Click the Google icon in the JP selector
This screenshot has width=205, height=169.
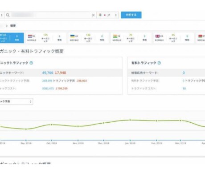100,15
